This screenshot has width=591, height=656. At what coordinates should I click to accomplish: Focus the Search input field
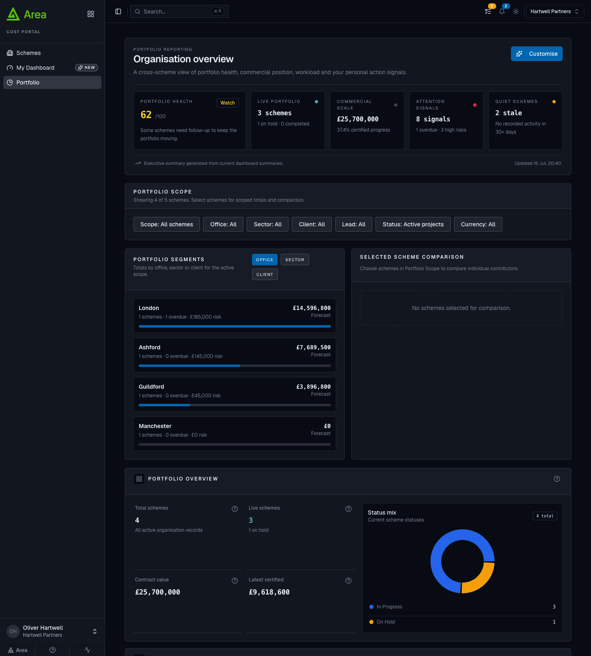click(179, 11)
